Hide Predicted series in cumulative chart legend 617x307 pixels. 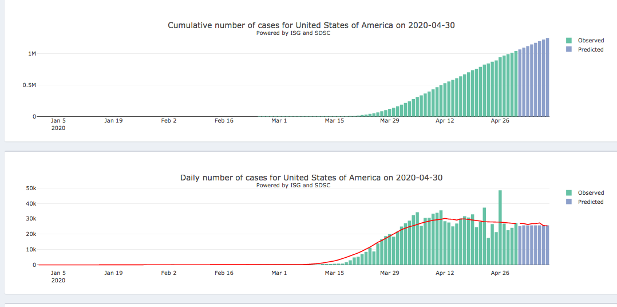tap(591, 50)
